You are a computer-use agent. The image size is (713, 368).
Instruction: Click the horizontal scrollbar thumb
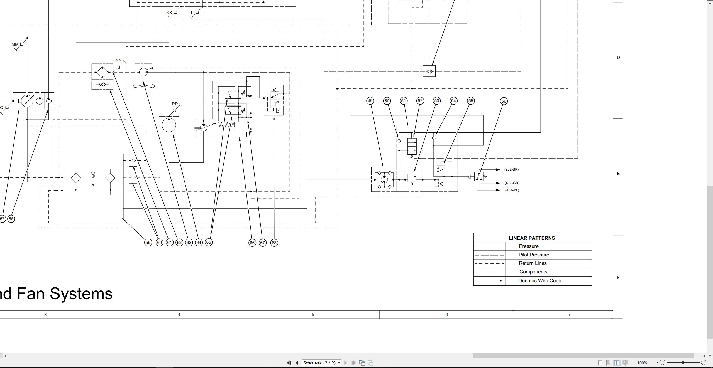(583, 355)
